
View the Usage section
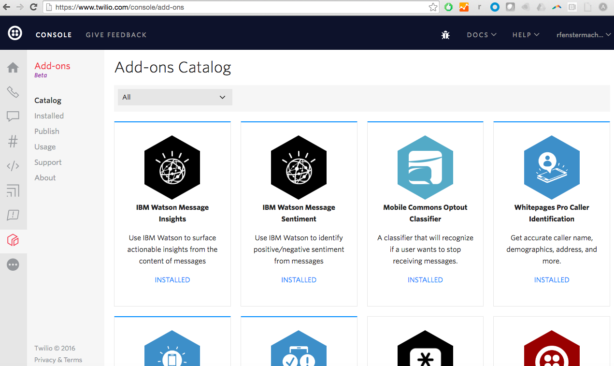coord(45,147)
